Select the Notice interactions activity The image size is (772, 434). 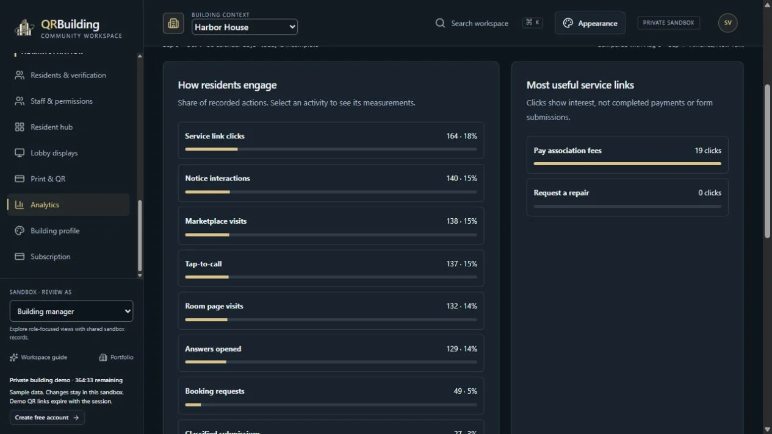tap(331, 183)
